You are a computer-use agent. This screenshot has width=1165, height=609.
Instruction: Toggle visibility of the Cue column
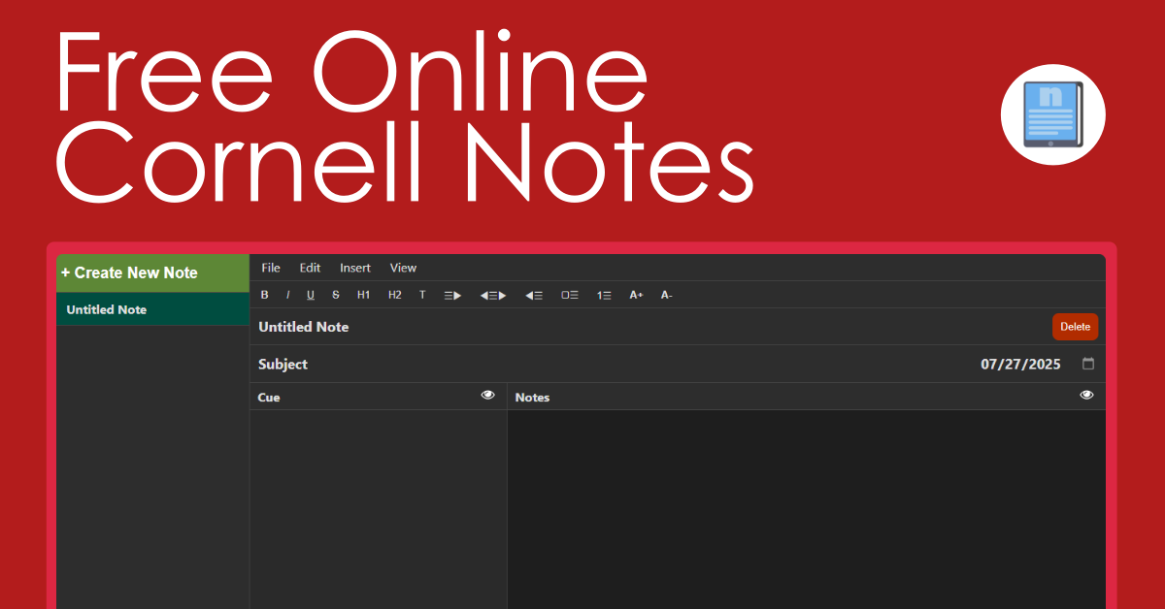(487, 396)
